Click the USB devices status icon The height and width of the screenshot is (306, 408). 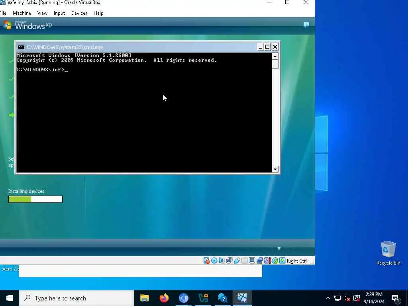coord(237,261)
